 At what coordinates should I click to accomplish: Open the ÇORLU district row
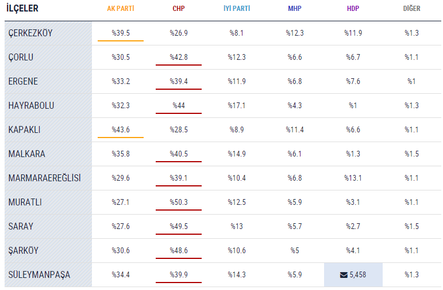tap(22, 58)
